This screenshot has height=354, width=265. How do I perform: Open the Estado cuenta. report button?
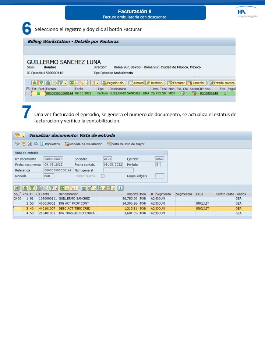[x=222, y=83]
